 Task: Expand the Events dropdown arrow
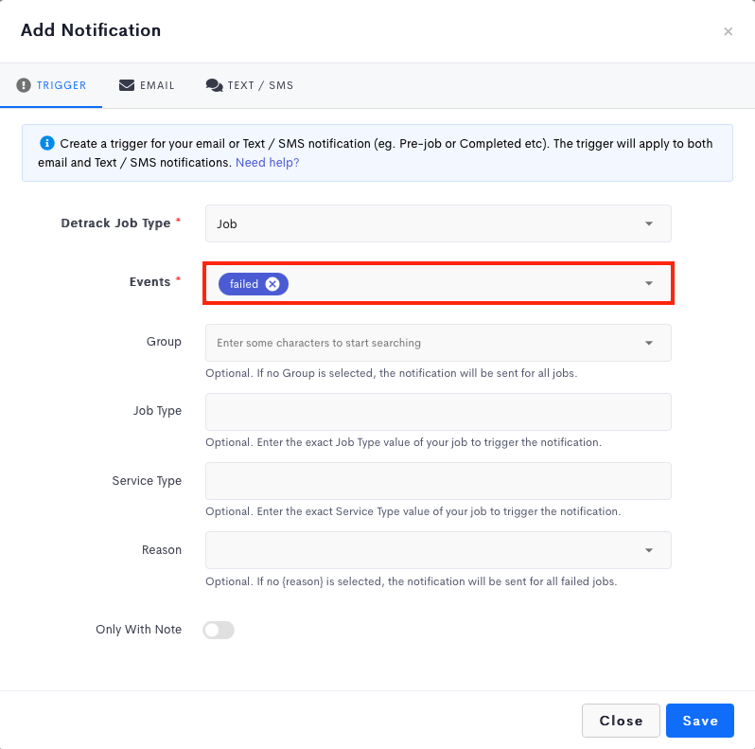649,283
